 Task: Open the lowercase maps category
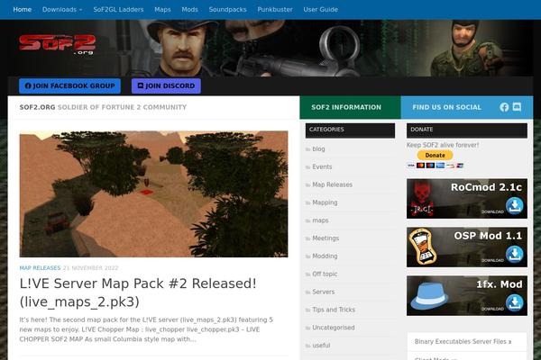coord(320,220)
